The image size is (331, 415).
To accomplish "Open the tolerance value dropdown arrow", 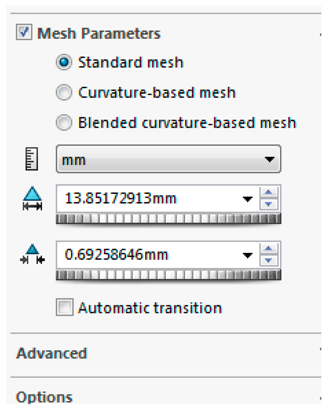I will click(247, 255).
